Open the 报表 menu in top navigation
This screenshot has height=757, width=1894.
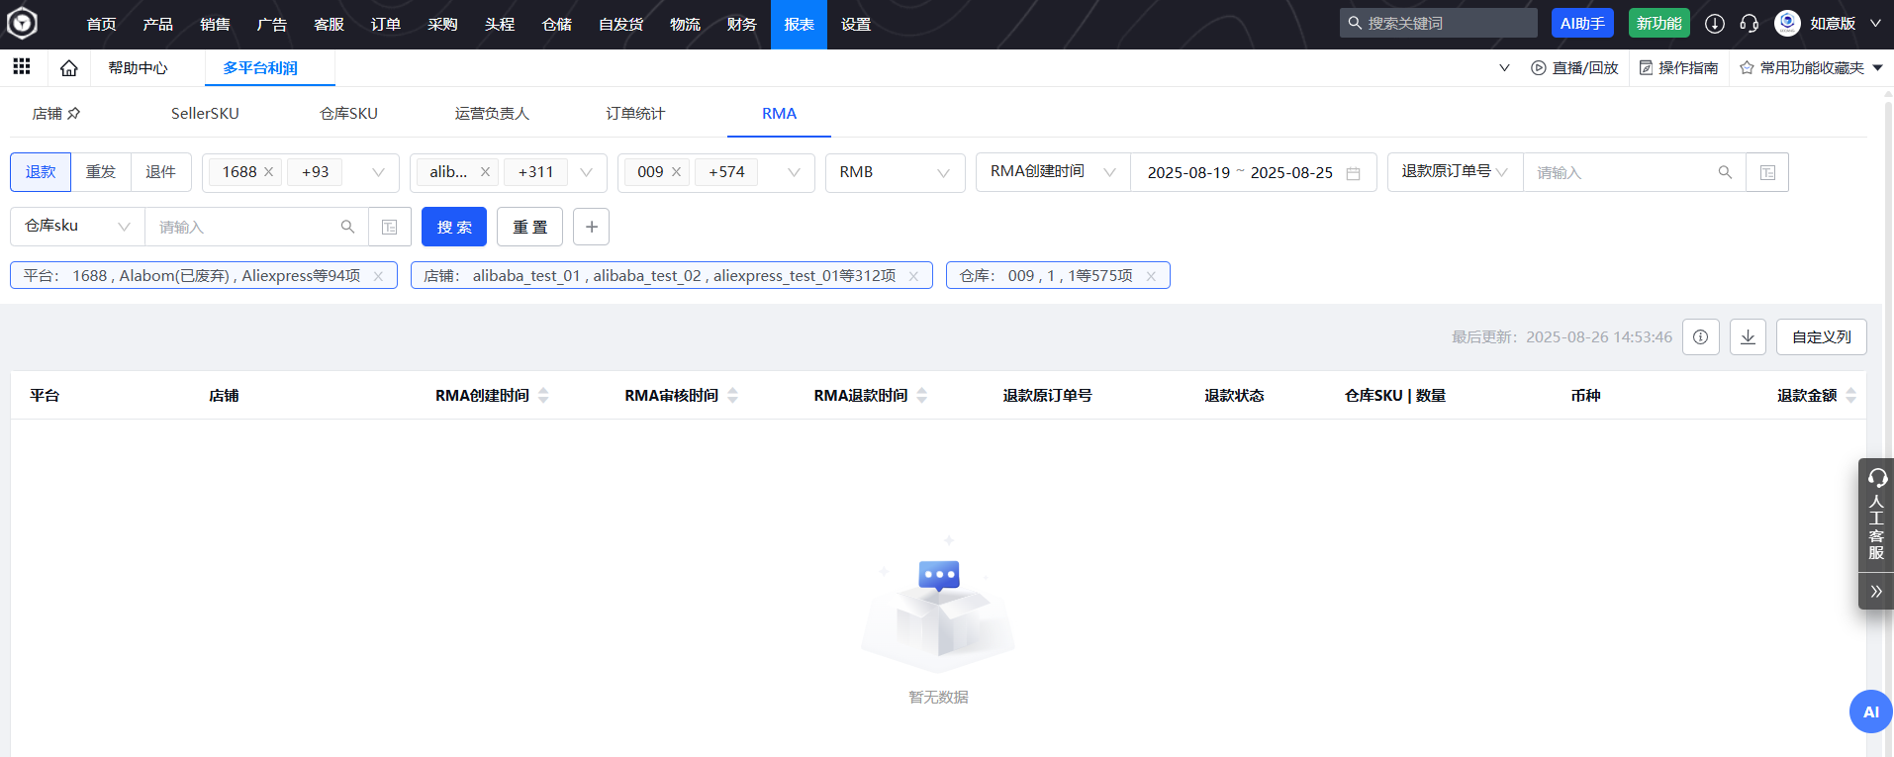799,25
